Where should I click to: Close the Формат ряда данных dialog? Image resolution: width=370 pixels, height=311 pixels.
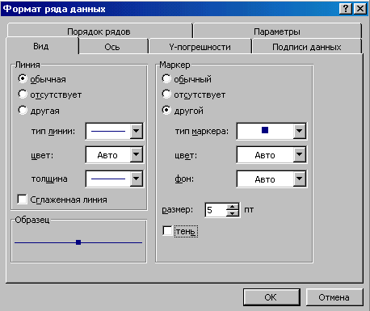(x=360, y=9)
